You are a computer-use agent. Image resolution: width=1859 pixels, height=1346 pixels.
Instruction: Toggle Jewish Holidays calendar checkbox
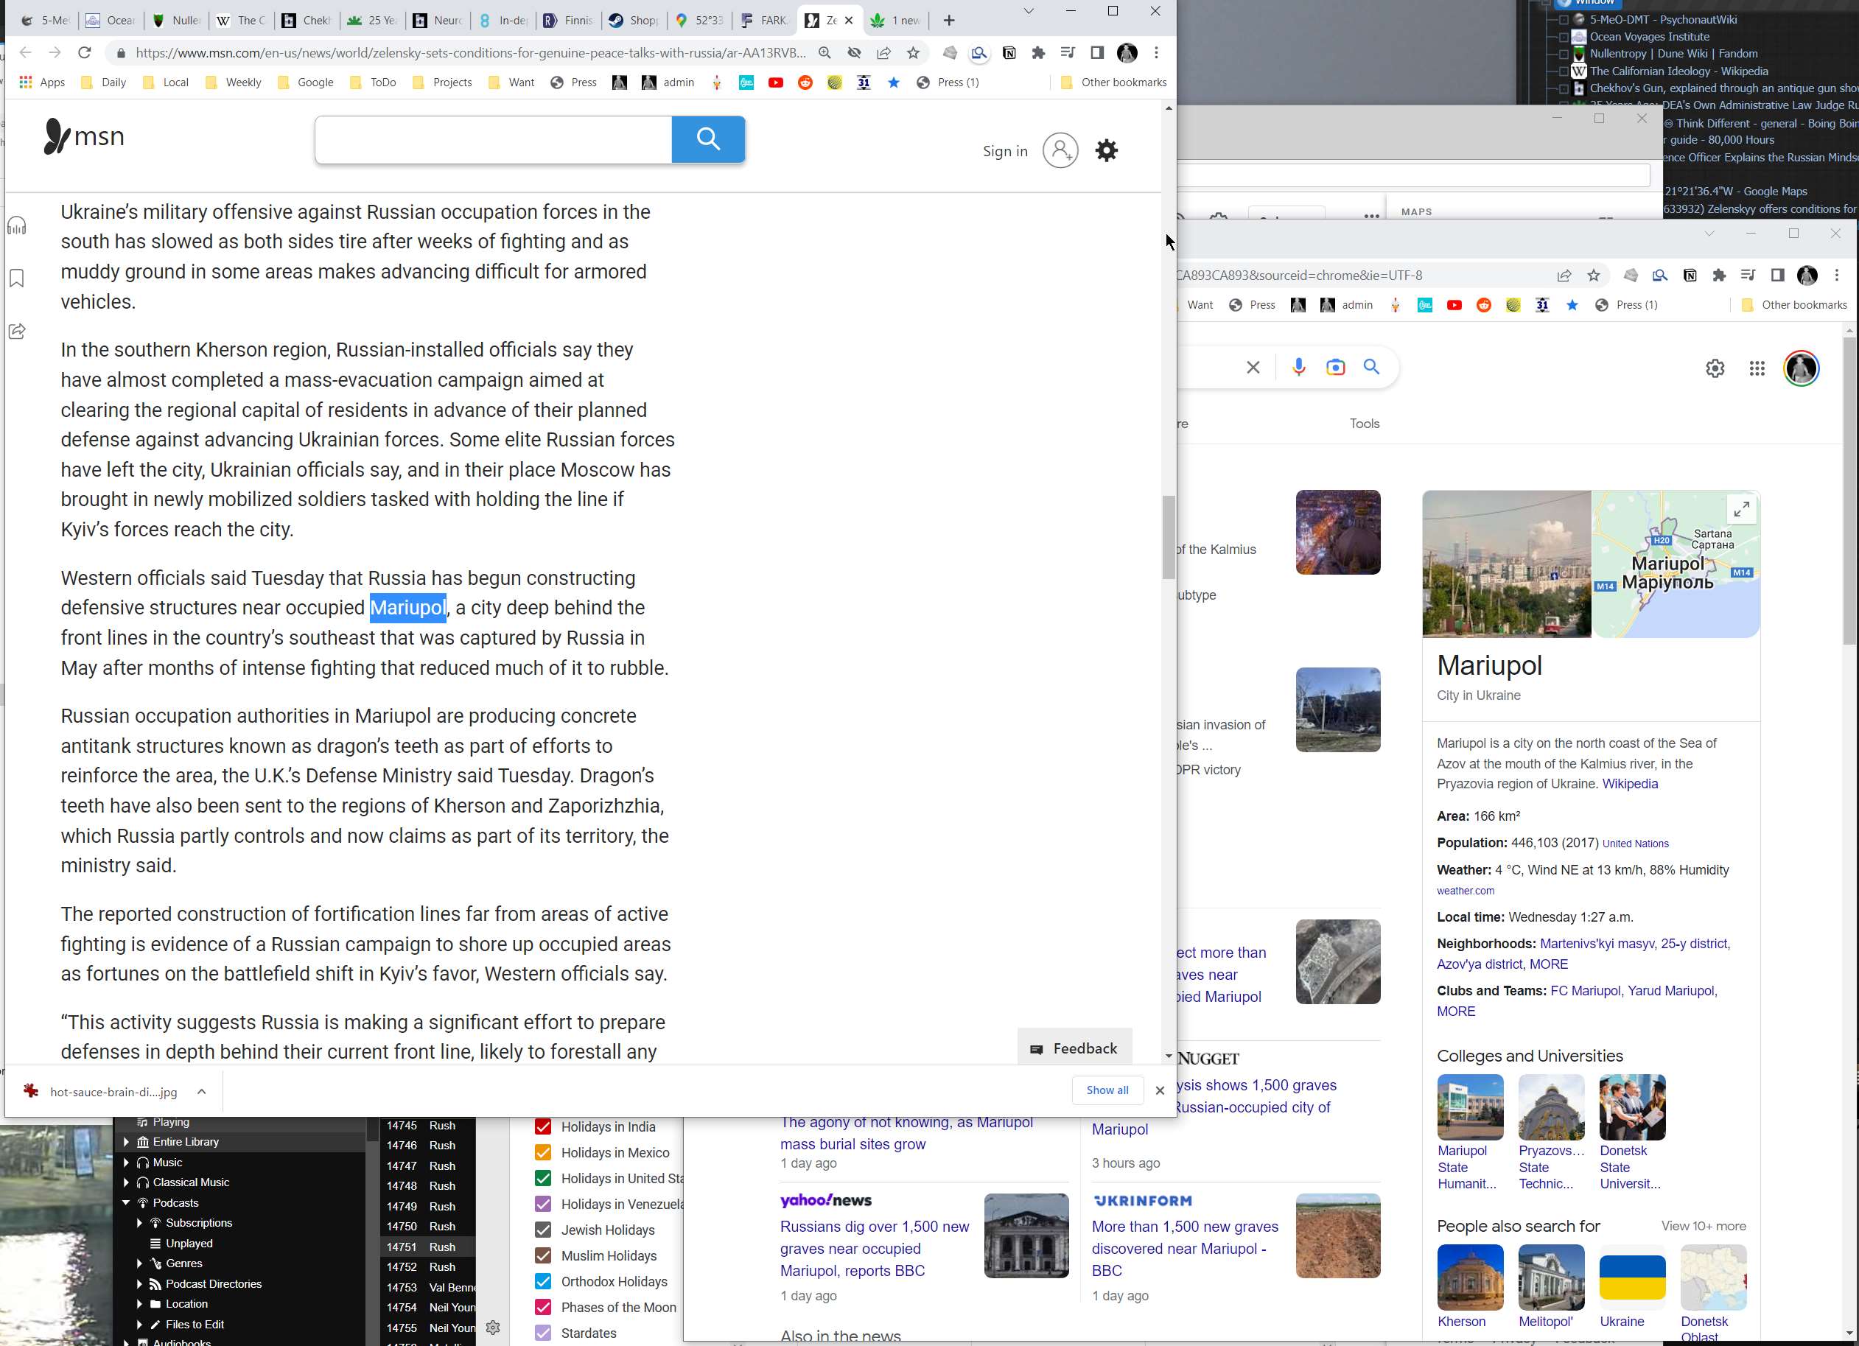click(542, 1230)
